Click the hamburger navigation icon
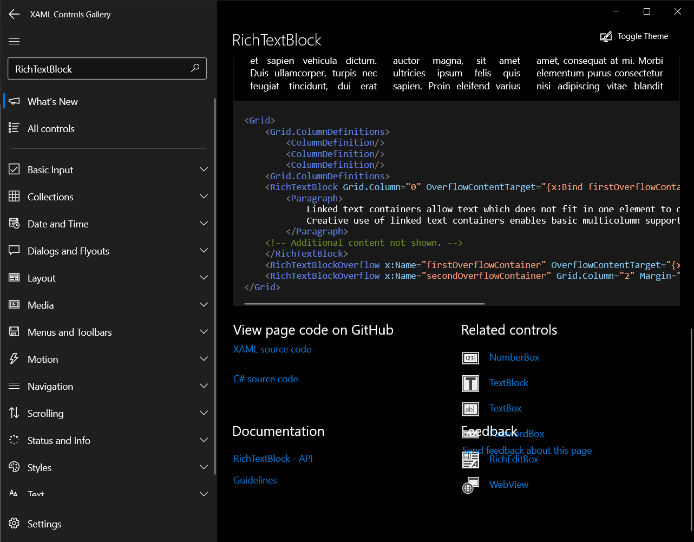Viewport: 694px width, 542px height. tap(14, 41)
